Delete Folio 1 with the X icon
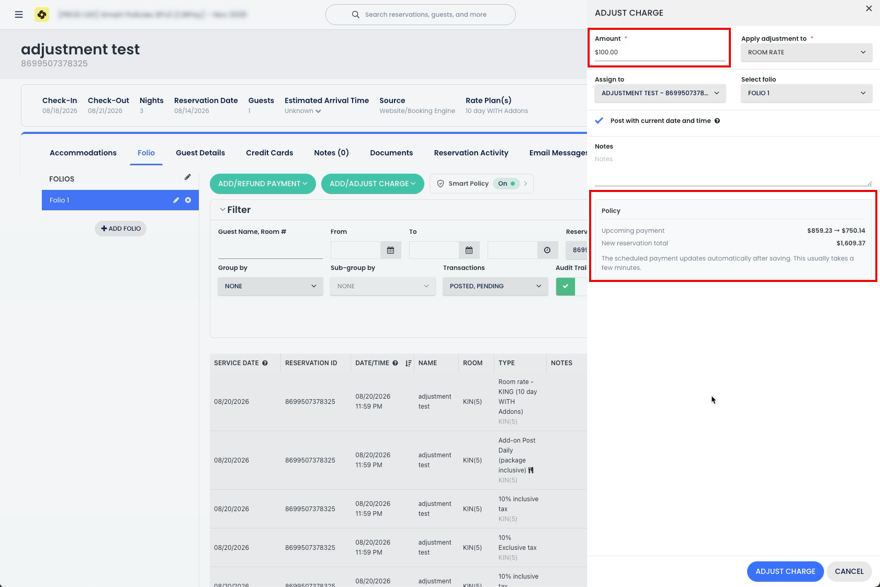 [x=188, y=200]
